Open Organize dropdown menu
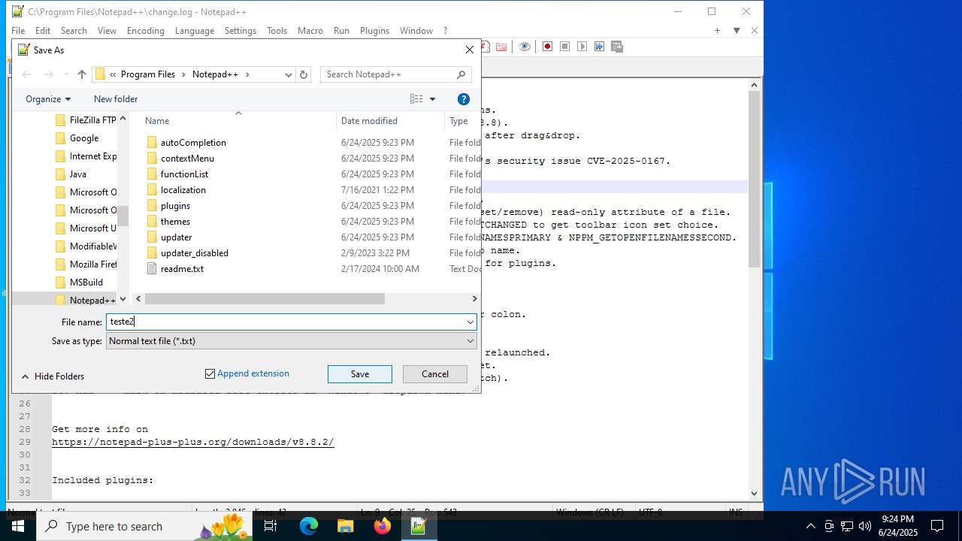The height and width of the screenshot is (541, 962). click(x=48, y=99)
